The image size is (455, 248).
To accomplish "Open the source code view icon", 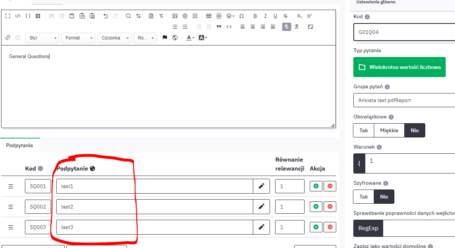I will (x=17, y=16).
